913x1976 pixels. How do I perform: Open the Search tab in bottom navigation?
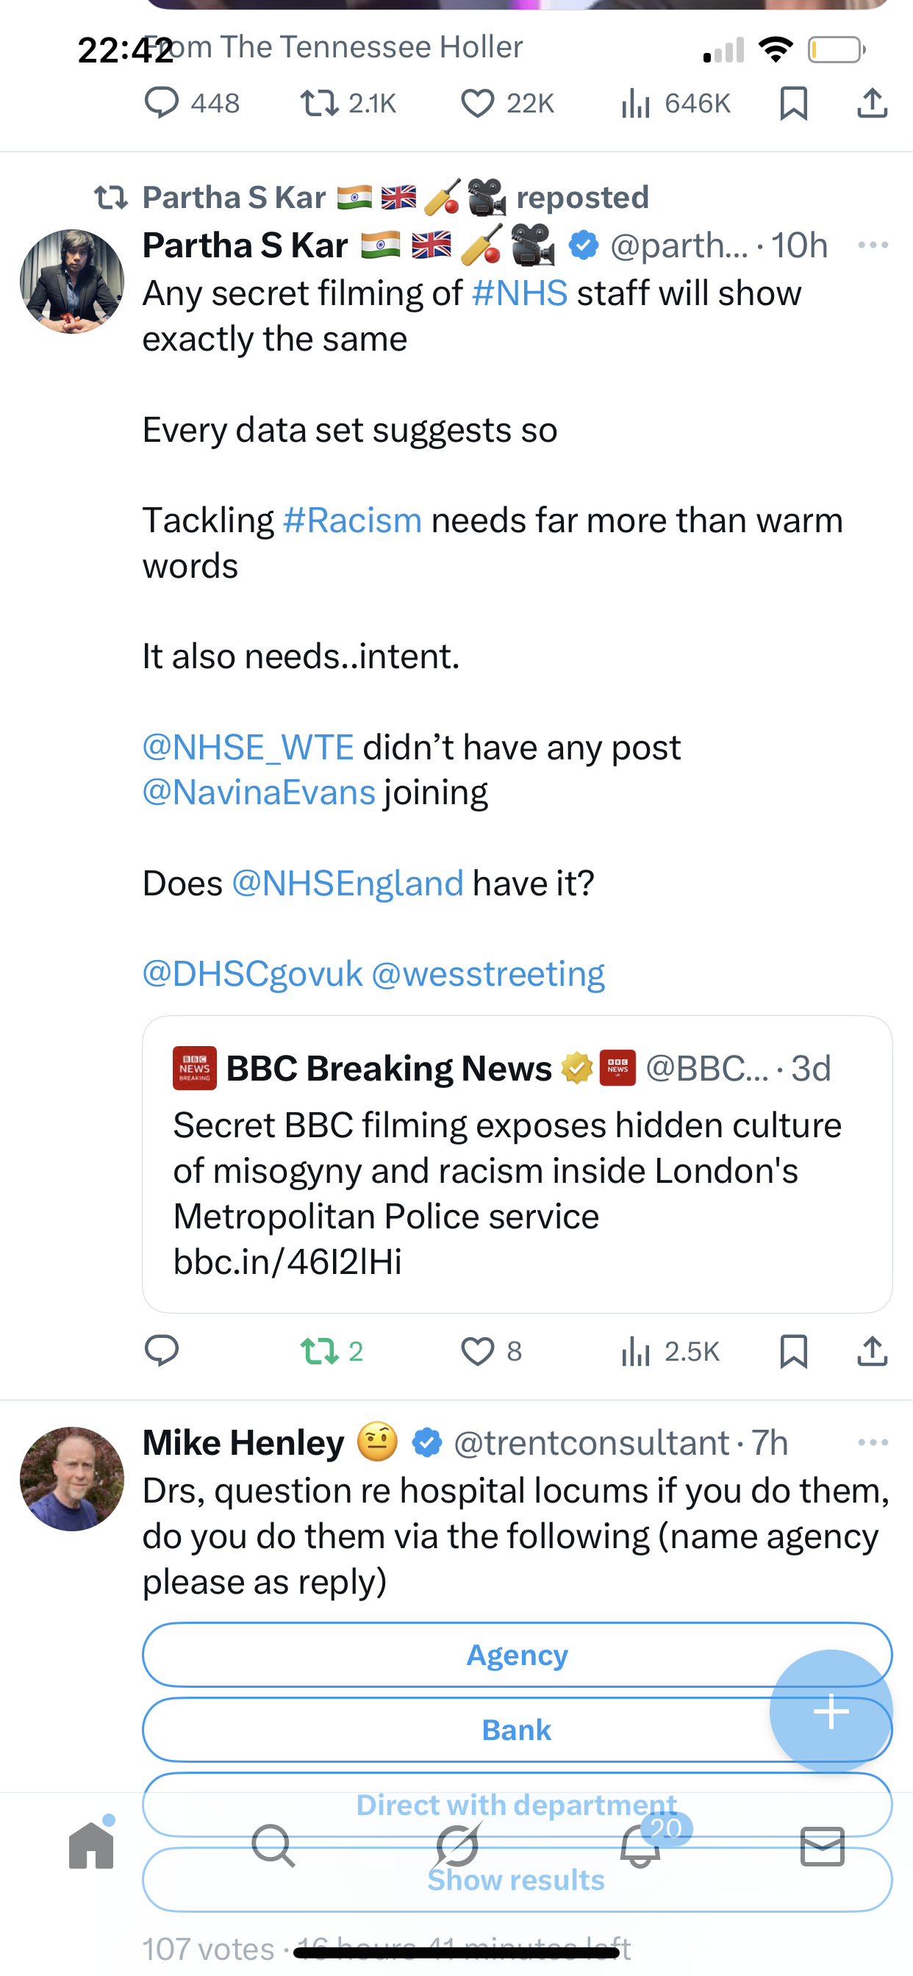pyautogui.click(x=273, y=1846)
